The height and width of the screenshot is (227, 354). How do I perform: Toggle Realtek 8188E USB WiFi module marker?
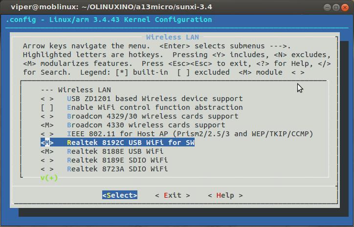[47, 151]
